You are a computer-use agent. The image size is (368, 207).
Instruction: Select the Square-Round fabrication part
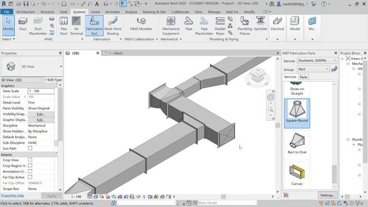[297, 113]
